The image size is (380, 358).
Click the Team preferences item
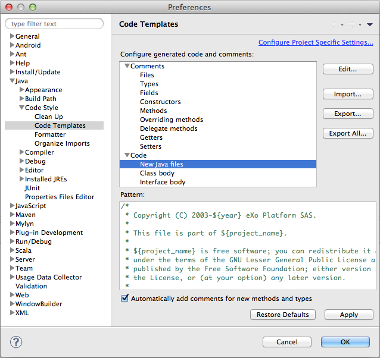point(24,268)
